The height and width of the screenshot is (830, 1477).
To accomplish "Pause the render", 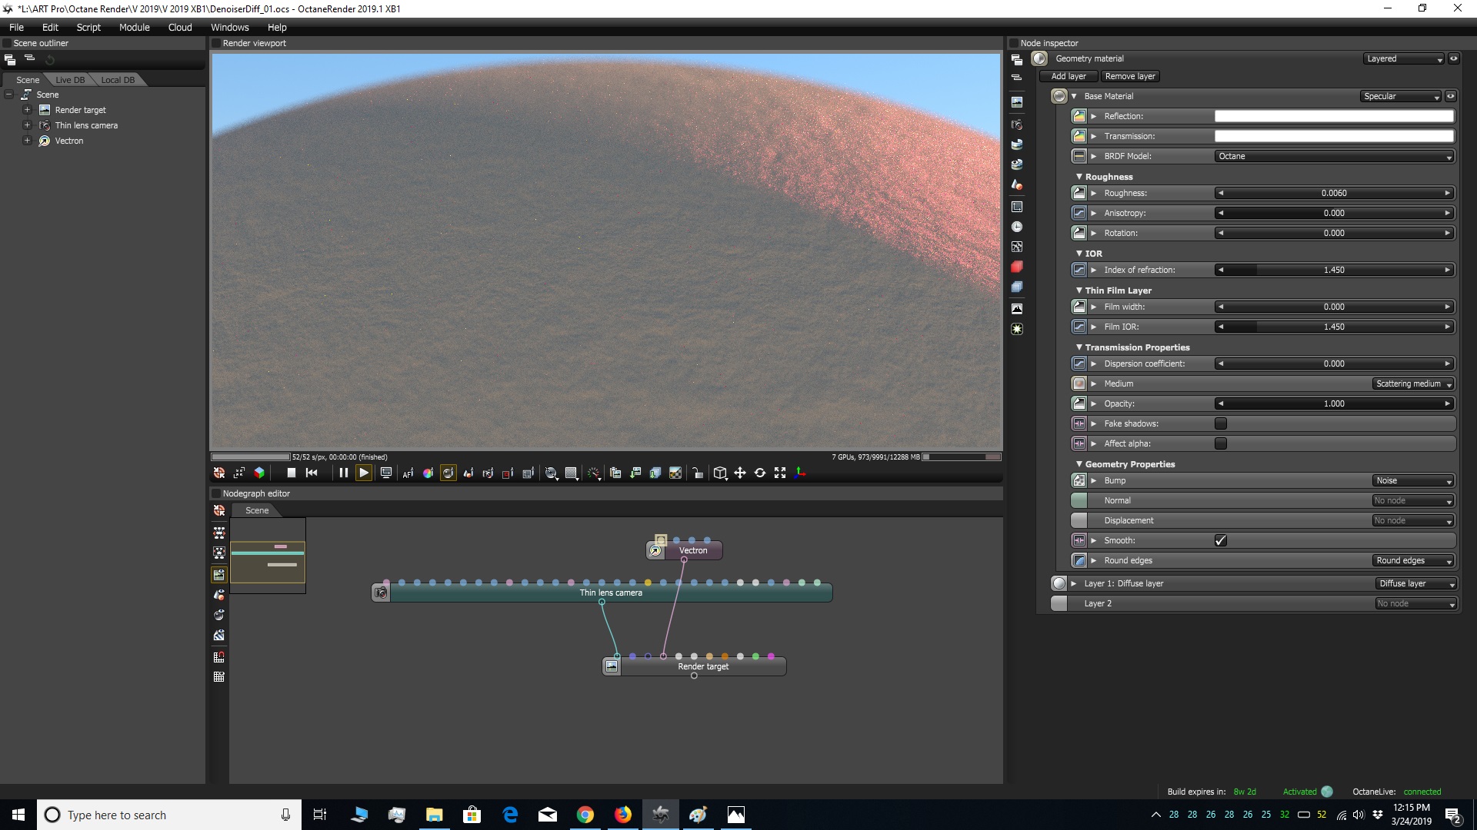I will [x=343, y=473].
